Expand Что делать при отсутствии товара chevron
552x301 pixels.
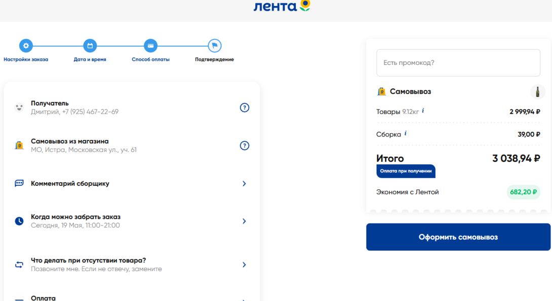tap(244, 265)
